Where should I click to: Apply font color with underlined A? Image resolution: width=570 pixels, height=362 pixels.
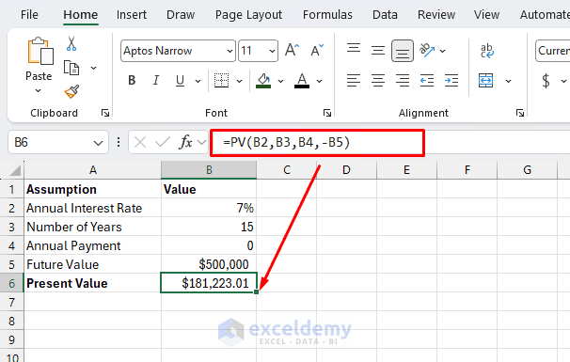(x=302, y=80)
